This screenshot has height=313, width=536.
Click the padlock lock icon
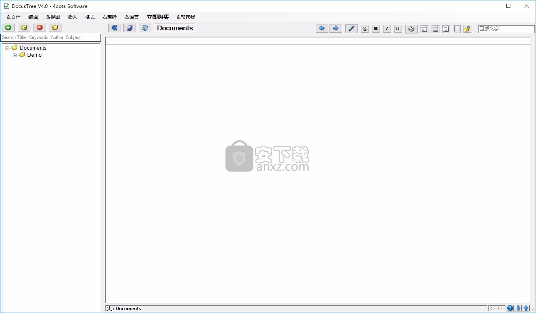coord(467,29)
